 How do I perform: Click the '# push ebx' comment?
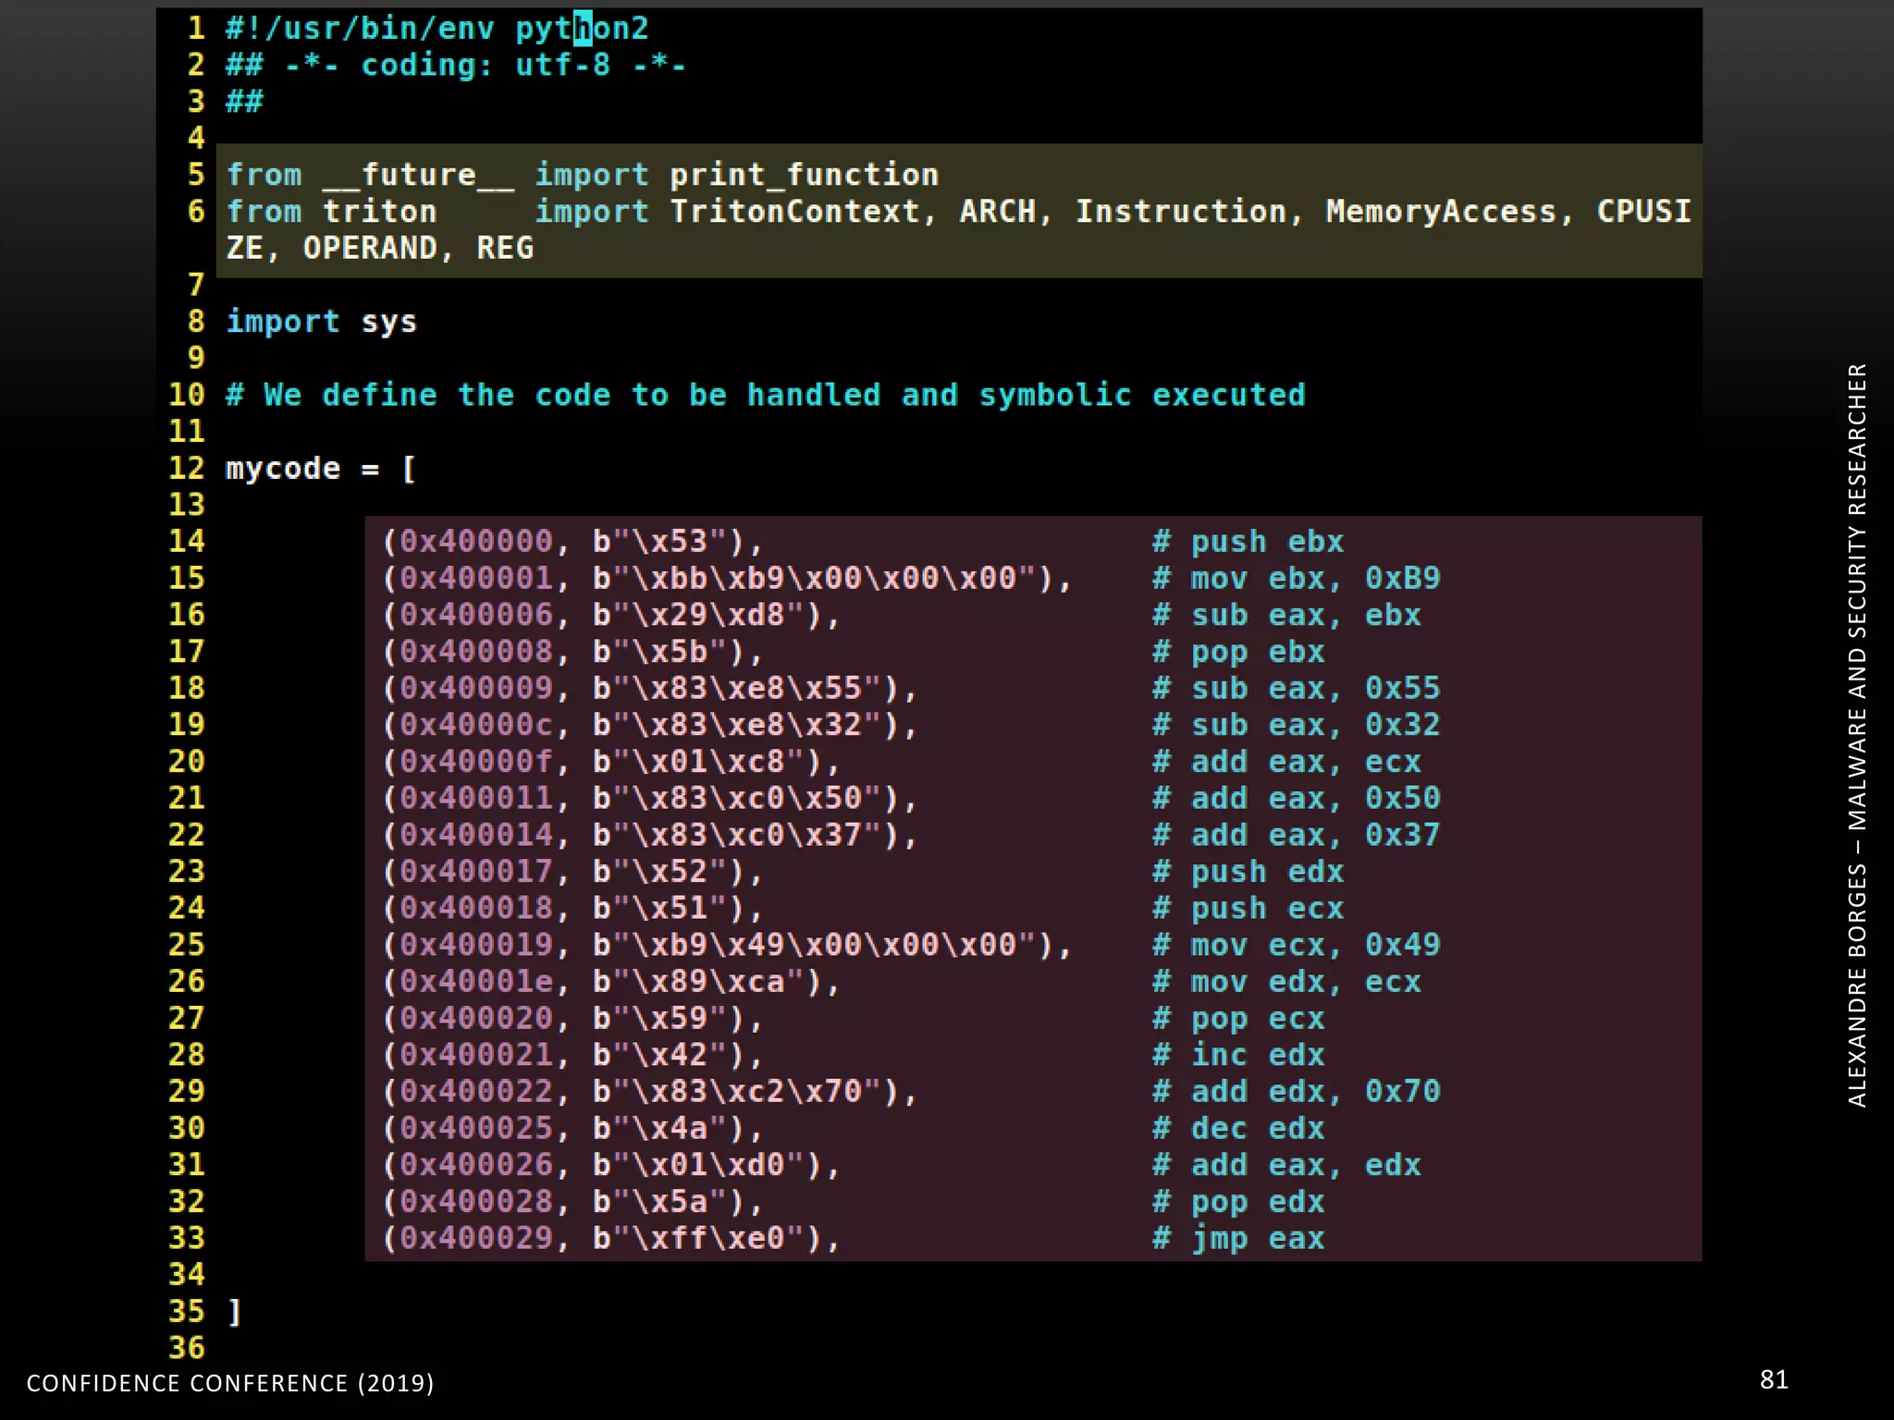(x=1248, y=542)
